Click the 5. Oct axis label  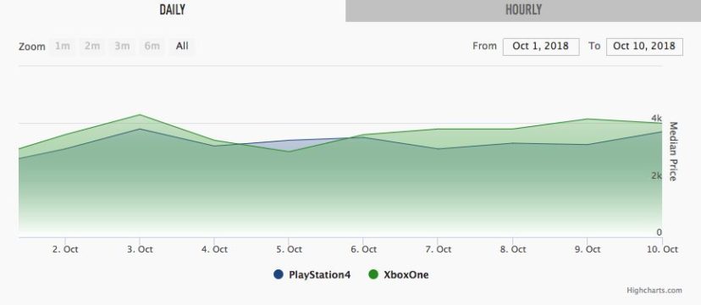click(x=289, y=249)
